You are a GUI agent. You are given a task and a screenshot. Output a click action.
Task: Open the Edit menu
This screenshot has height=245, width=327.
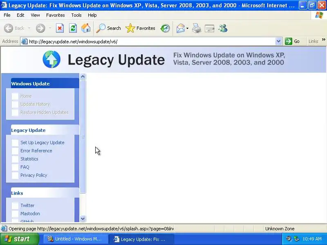[20, 15]
